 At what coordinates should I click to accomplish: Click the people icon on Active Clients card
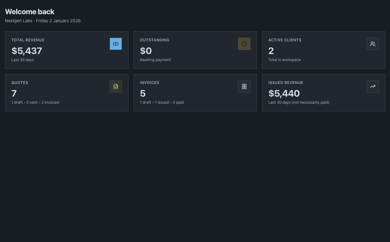click(x=373, y=44)
